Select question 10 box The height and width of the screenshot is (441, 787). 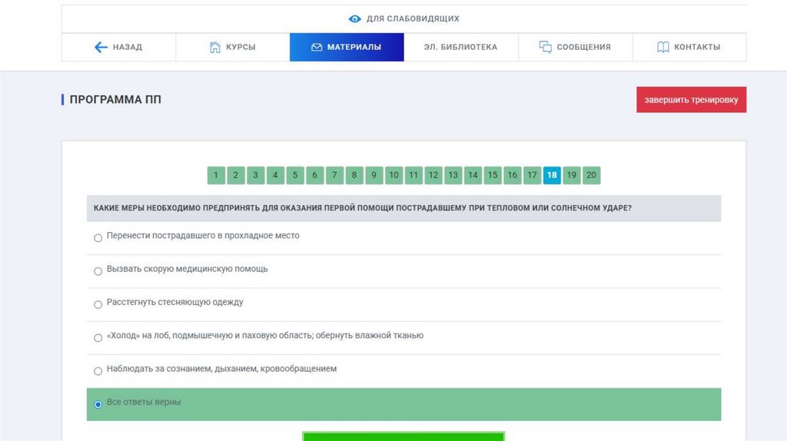point(393,175)
